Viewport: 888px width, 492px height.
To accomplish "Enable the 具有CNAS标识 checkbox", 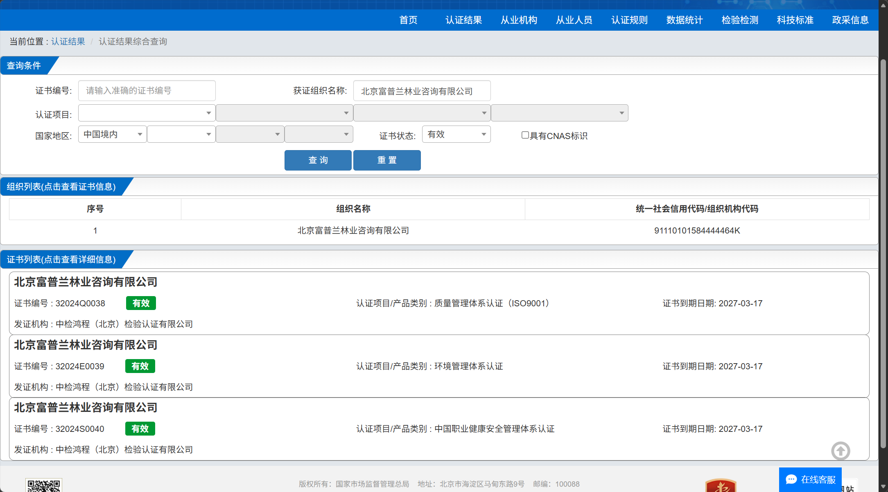I will [x=525, y=135].
